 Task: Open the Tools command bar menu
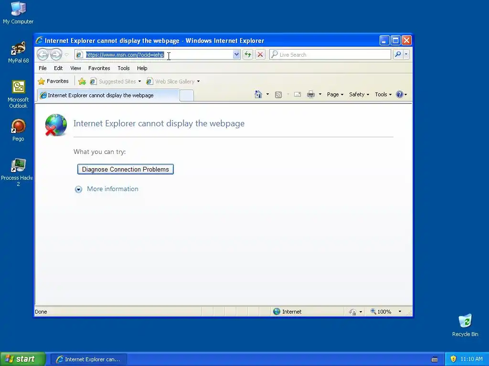click(x=383, y=94)
